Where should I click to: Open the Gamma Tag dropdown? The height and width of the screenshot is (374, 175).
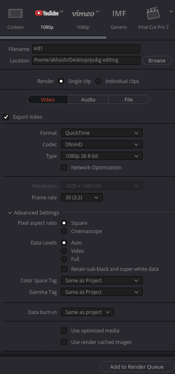click(x=102, y=292)
